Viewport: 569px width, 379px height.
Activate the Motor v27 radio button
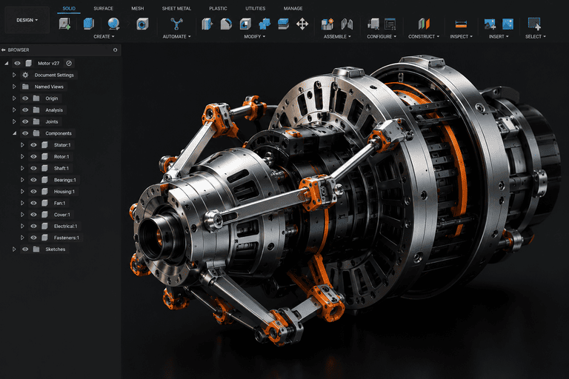(x=69, y=63)
